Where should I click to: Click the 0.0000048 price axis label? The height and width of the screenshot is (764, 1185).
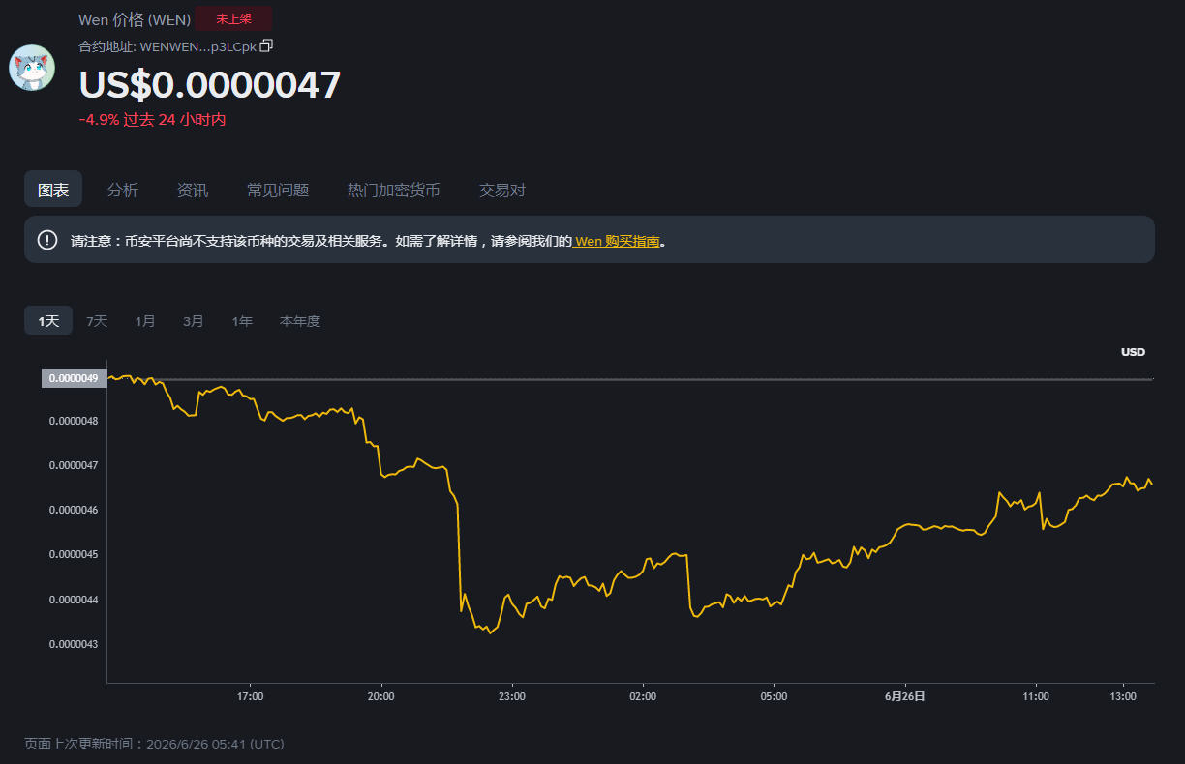click(74, 421)
